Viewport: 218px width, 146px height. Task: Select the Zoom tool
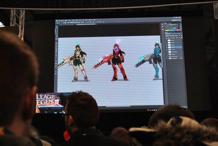click(x=56, y=65)
